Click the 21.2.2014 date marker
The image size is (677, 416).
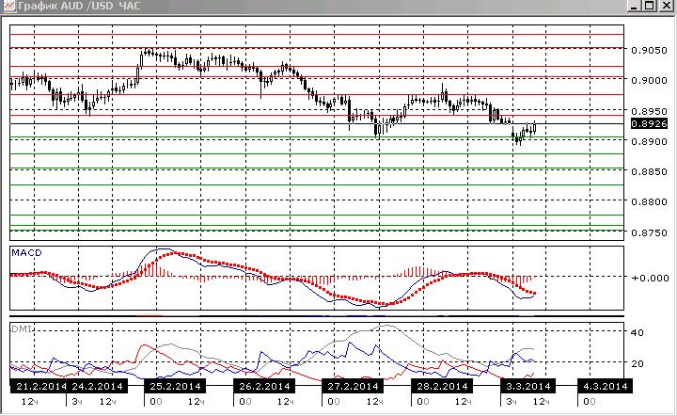coord(38,386)
